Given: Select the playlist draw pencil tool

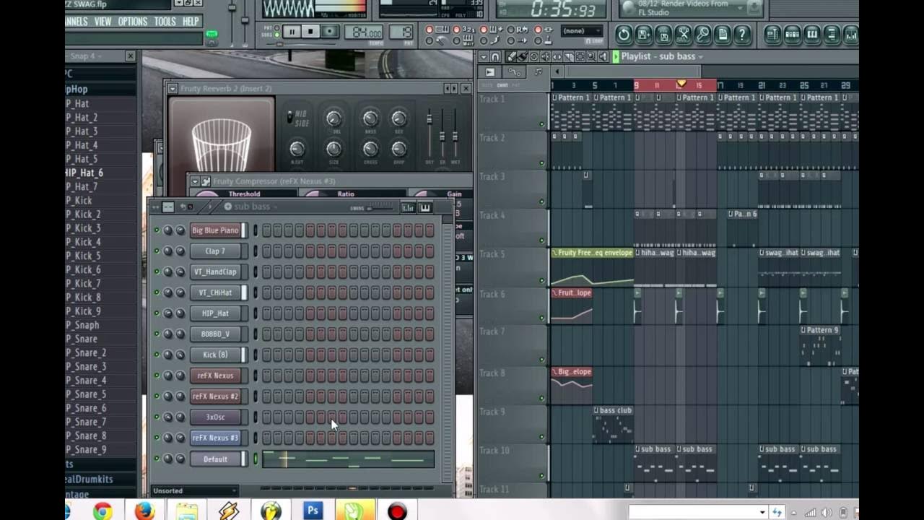Looking at the screenshot, I should click(512, 56).
